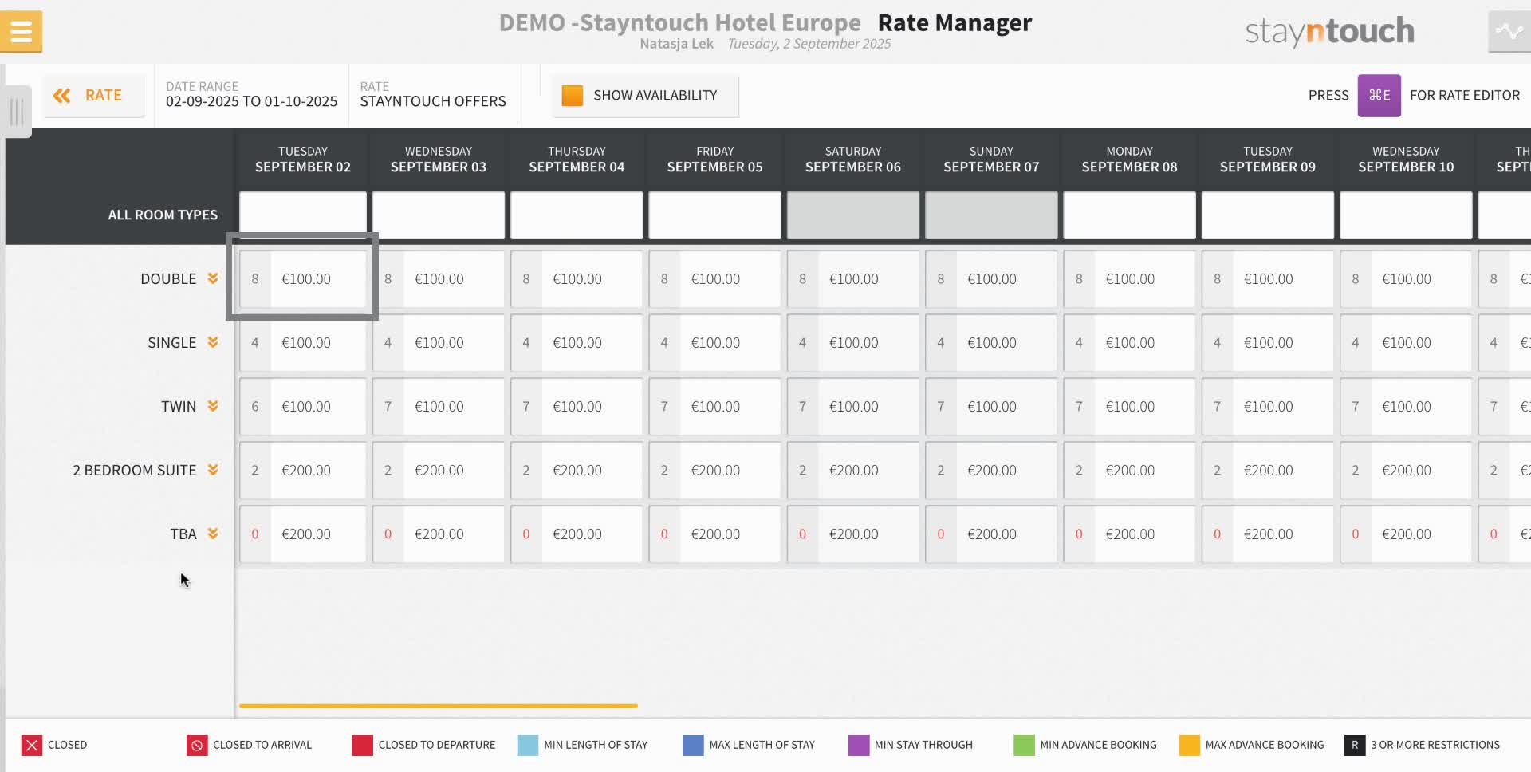Expand the TWIN room type row
Screen dimensions: 1531x772
tap(213, 406)
